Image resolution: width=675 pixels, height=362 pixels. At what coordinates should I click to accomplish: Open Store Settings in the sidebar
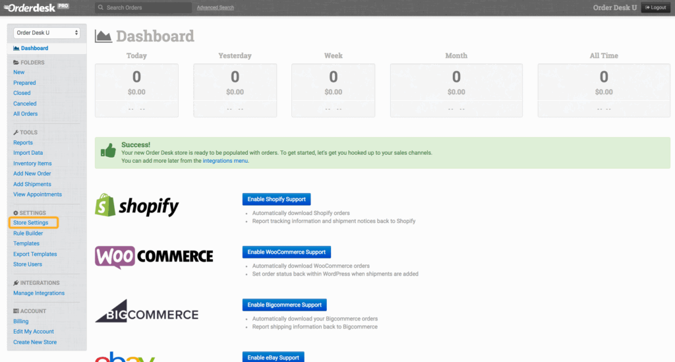click(31, 223)
